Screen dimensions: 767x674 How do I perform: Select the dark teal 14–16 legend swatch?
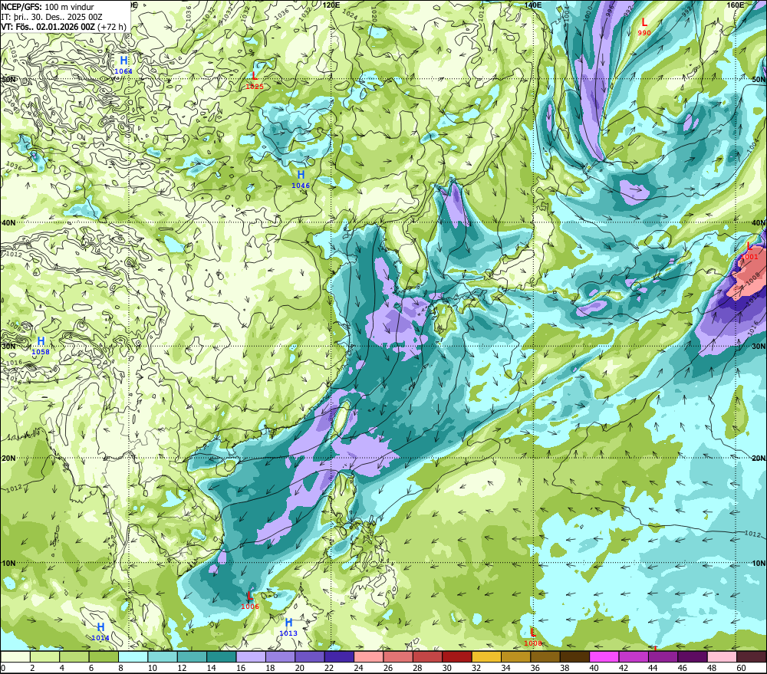[x=222, y=656]
